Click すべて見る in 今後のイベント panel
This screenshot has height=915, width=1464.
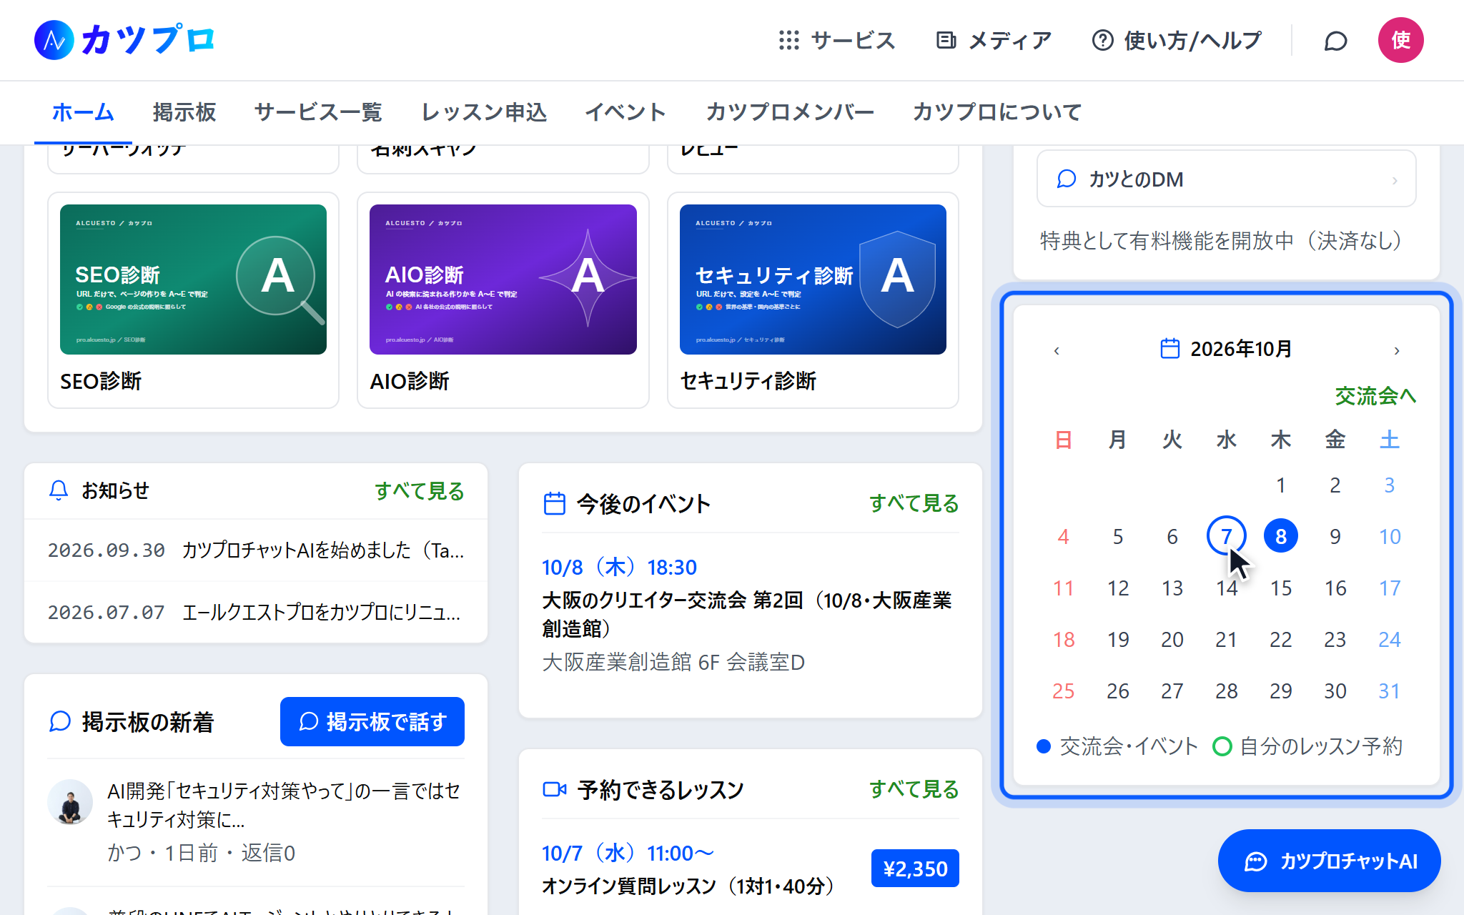click(x=914, y=503)
